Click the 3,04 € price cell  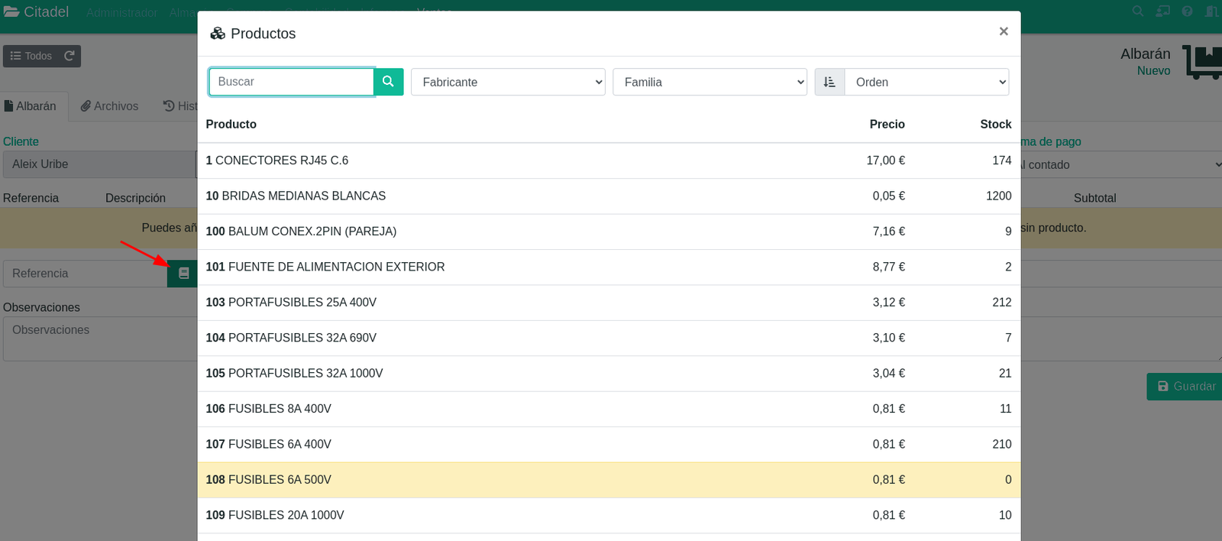pyautogui.click(x=888, y=374)
